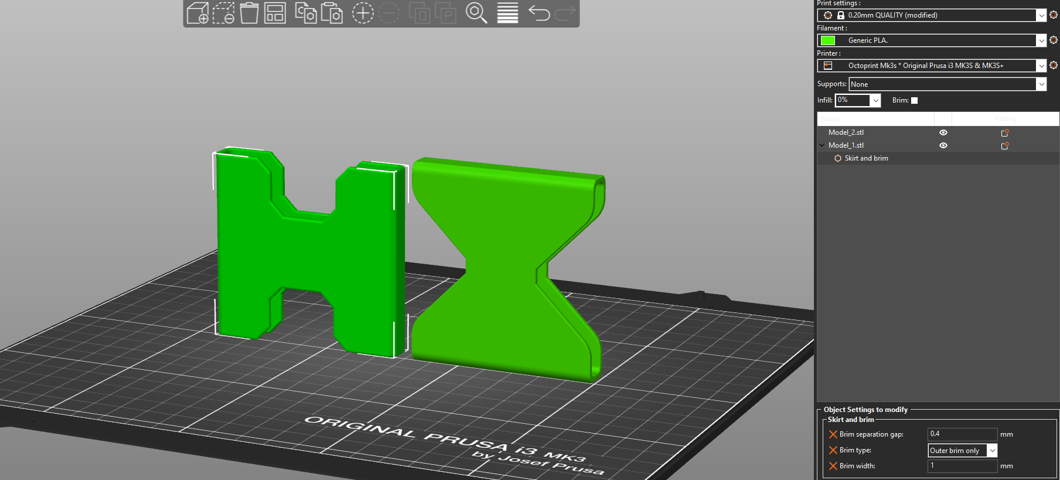Select Model_2.stl in the object list
The width and height of the screenshot is (1060, 480).
click(846, 132)
